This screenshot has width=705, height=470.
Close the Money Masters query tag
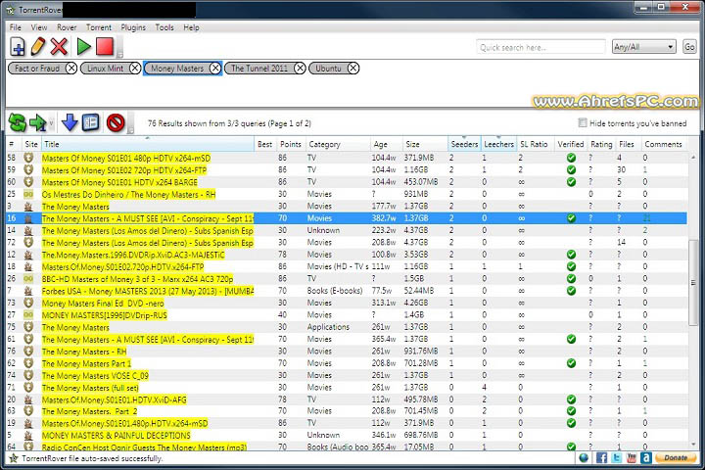point(215,69)
